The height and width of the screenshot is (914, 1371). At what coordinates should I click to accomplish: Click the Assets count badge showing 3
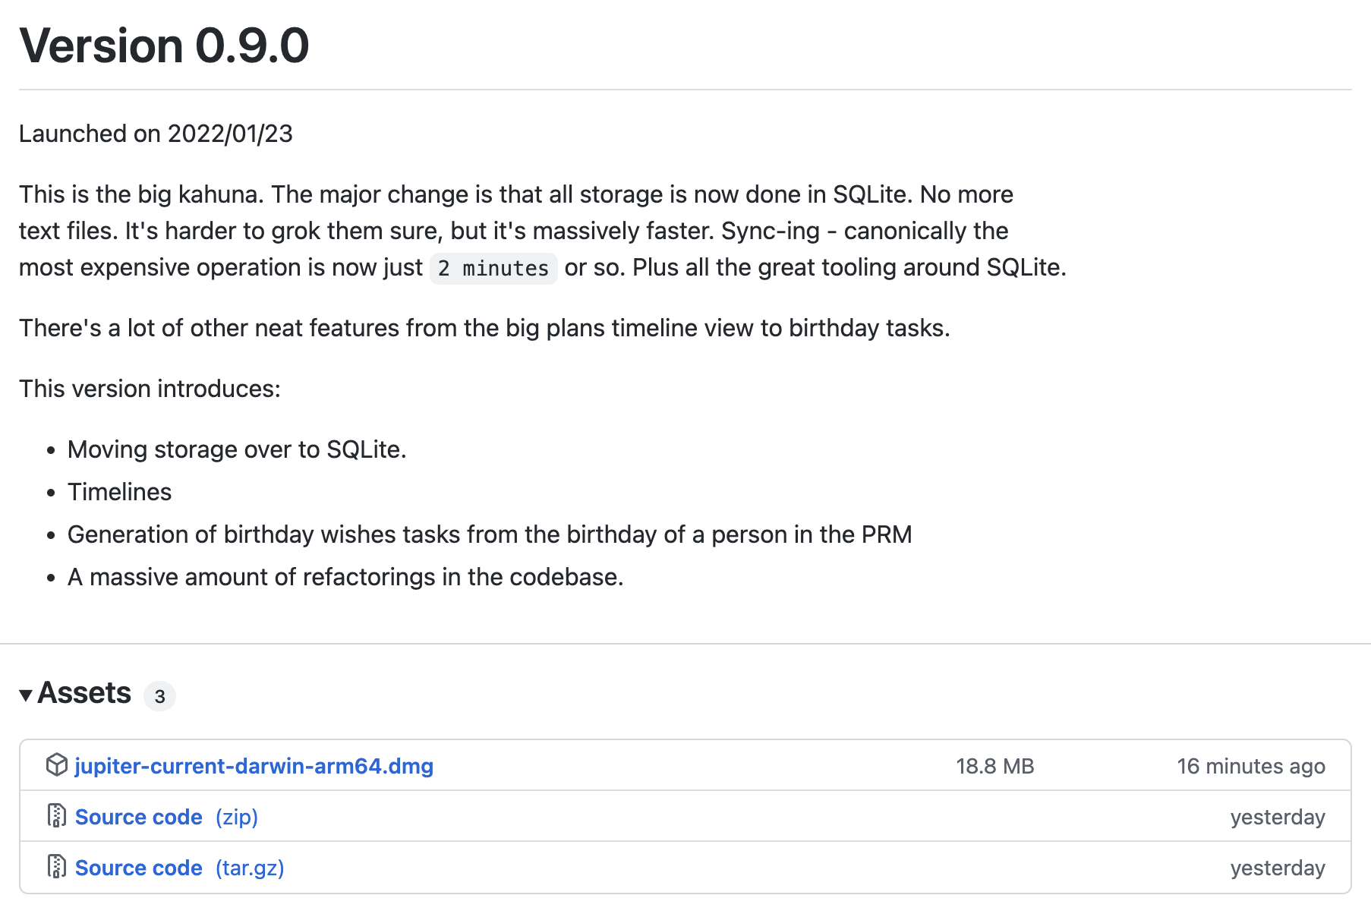point(159,696)
